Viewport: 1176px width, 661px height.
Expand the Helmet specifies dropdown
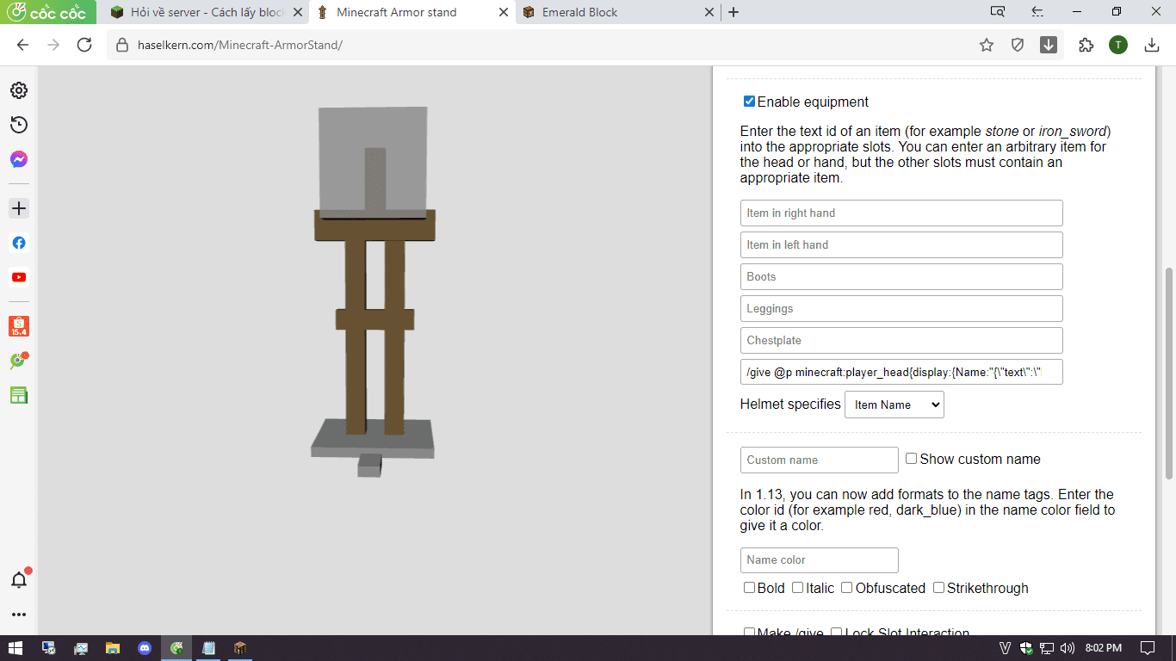pyautogui.click(x=894, y=405)
